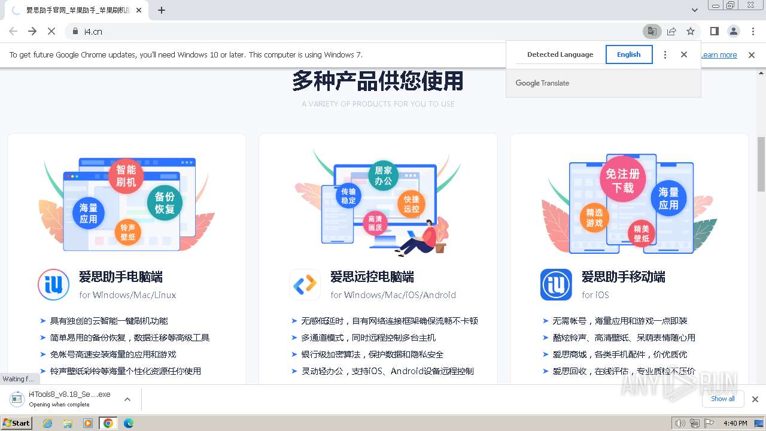Click the action center flag icon
766x431 pixels.
(710, 423)
